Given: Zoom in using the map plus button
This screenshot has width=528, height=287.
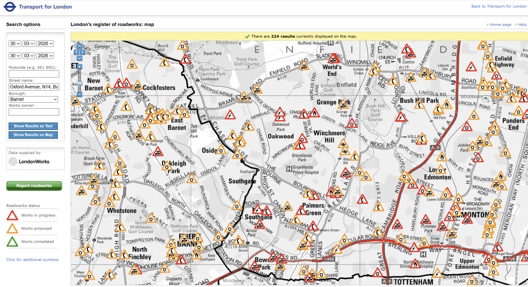Looking at the screenshot, I should (79, 66).
